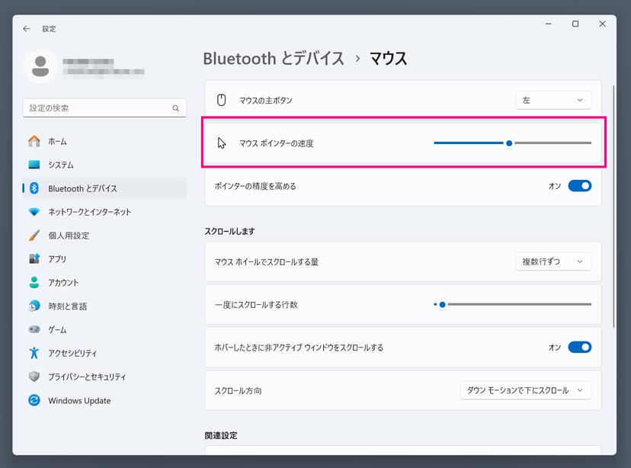Open the マウスの主ボタン dropdown
The height and width of the screenshot is (468, 631).
pyautogui.click(x=553, y=100)
